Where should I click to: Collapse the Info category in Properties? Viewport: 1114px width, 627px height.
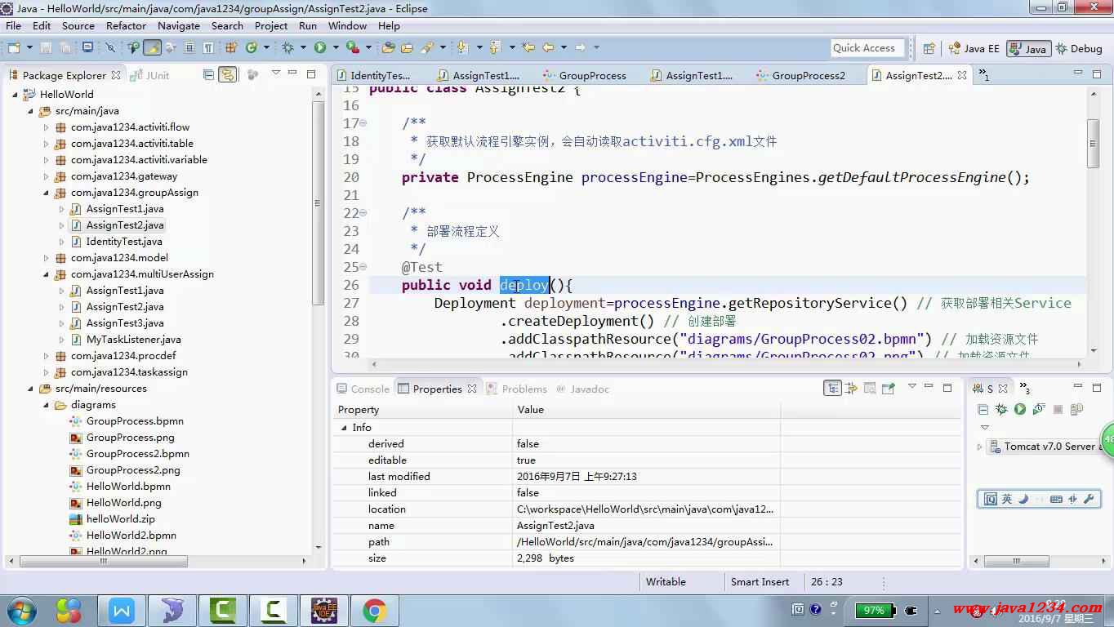click(x=344, y=428)
